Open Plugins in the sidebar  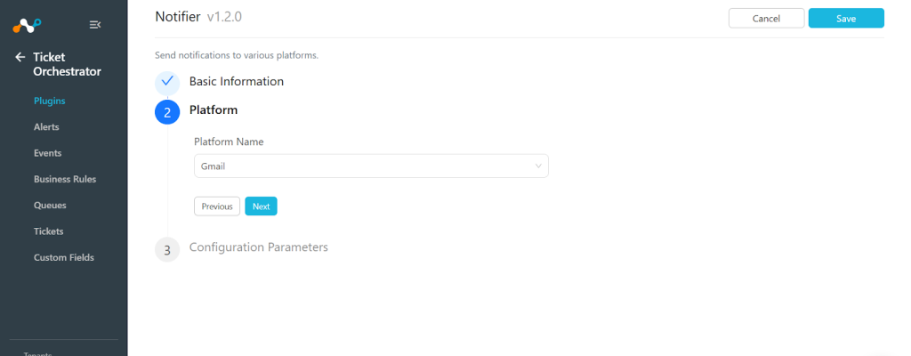click(50, 101)
